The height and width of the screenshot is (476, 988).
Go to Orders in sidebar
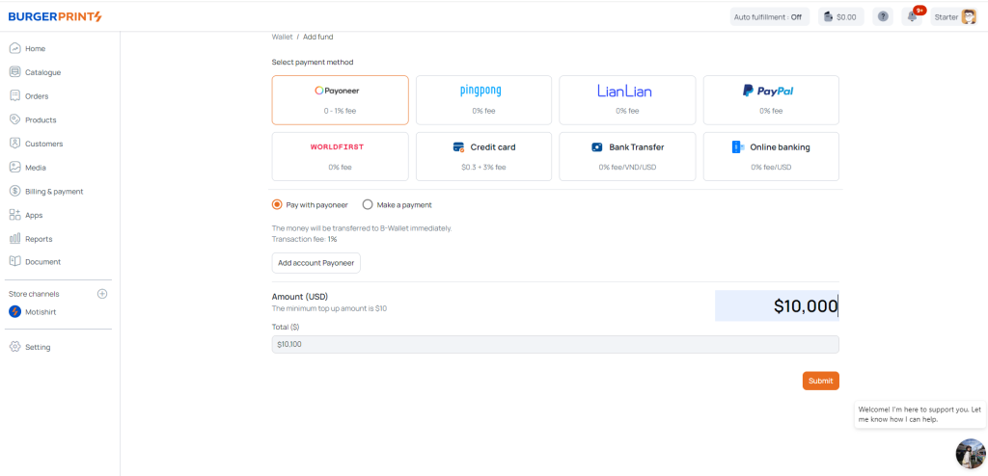point(37,95)
